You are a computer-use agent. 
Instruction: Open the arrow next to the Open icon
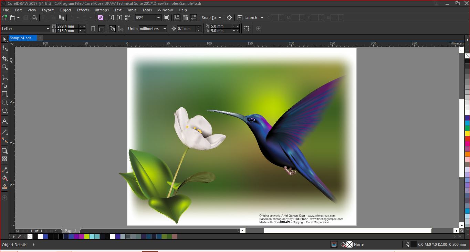click(x=19, y=18)
